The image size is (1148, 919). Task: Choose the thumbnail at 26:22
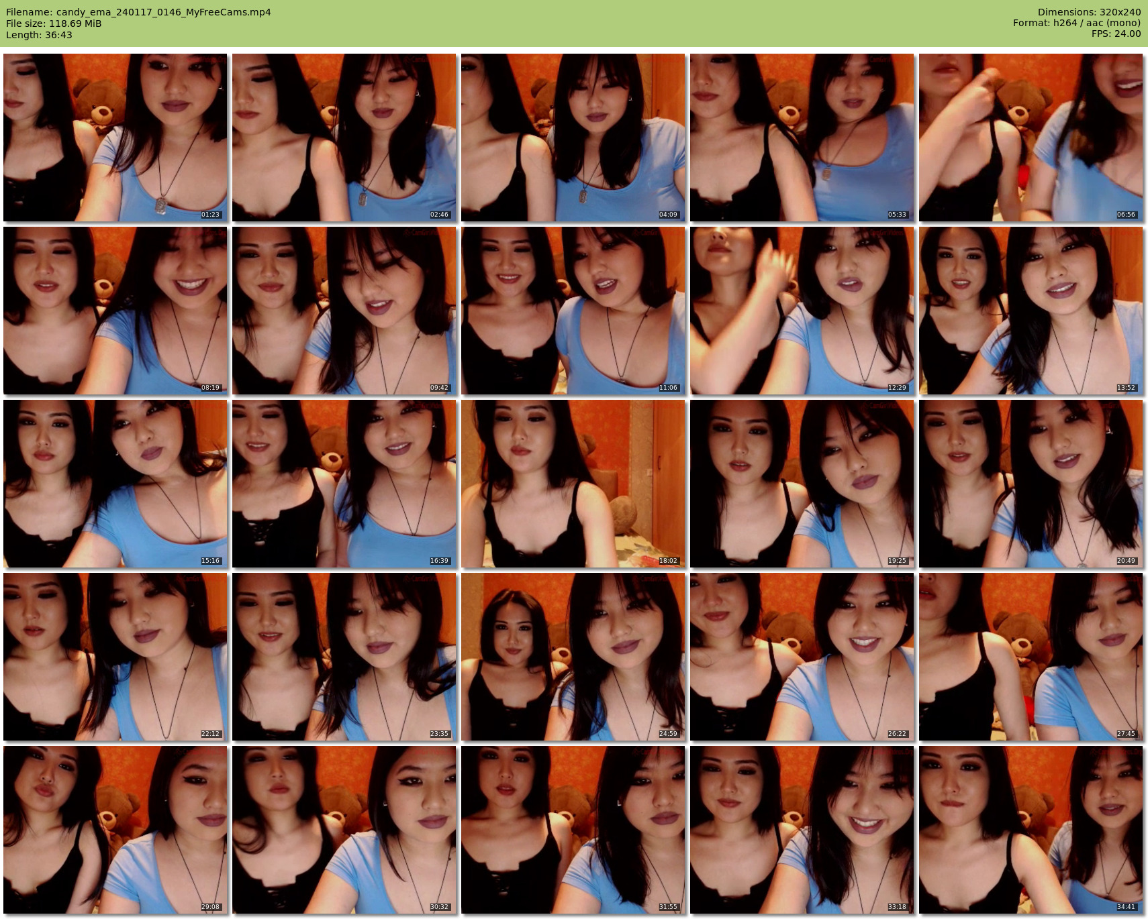(802, 657)
